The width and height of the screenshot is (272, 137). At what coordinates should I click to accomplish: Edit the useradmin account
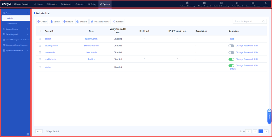[x=256, y=53]
